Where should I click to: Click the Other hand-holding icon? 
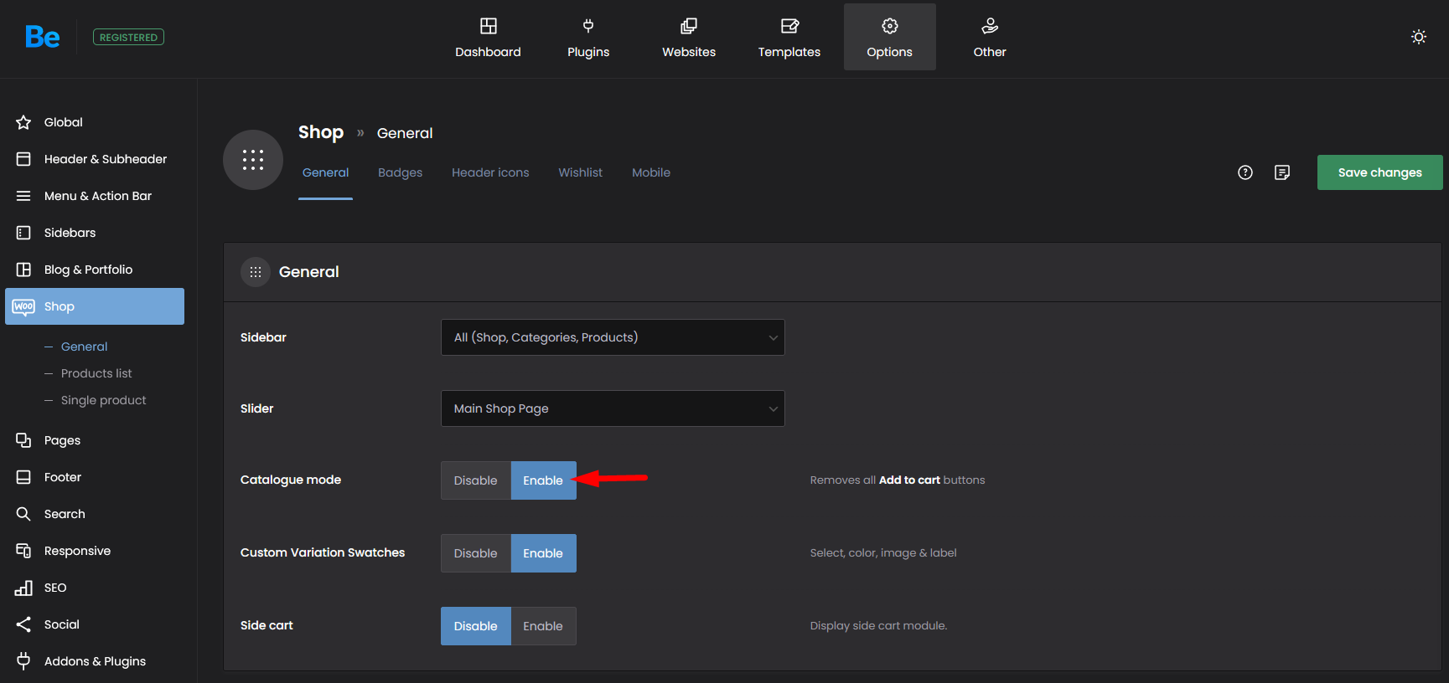point(990,26)
